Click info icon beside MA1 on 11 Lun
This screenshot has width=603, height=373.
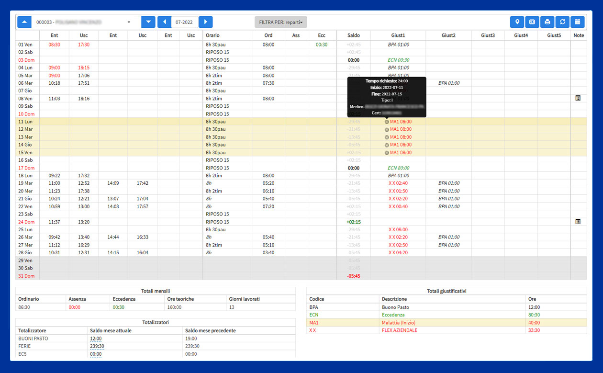click(387, 122)
